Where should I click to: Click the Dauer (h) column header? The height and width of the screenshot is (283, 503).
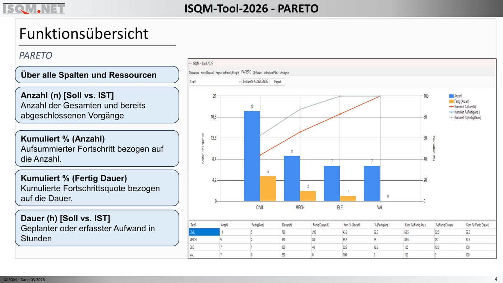[x=288, y=225]
